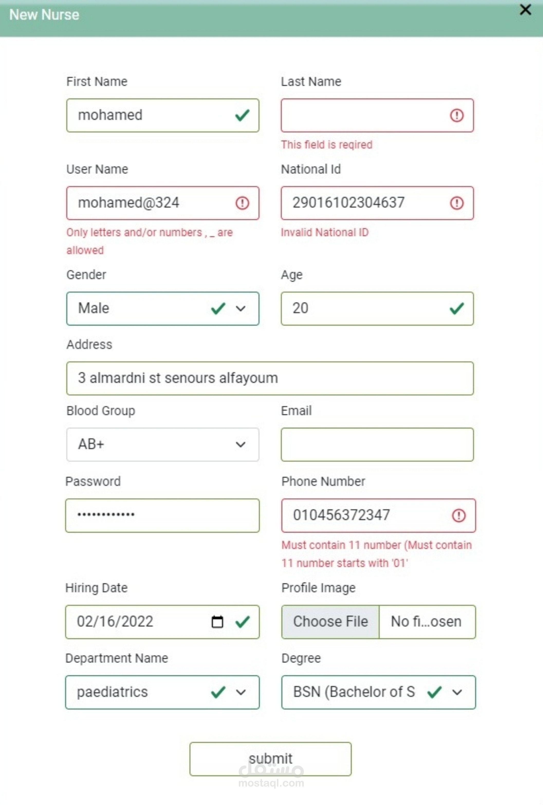Click the National Id error icon
The height and width of the screenshot is (805, 543).
(x=456, y=203)
